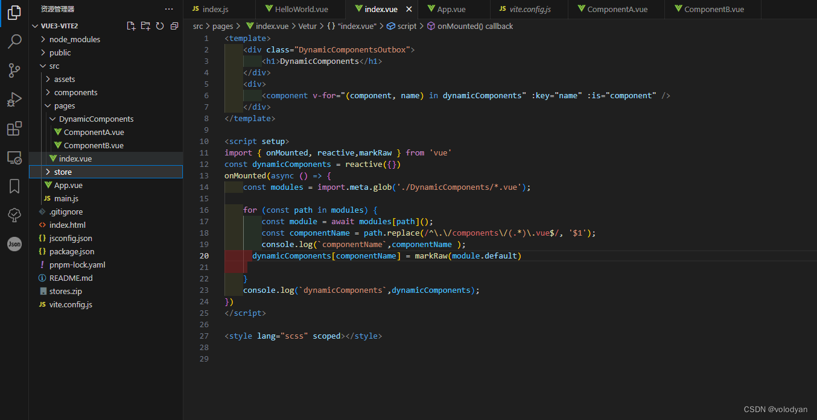
Task: Open the Json extension icon
Action: click(14, 244)
